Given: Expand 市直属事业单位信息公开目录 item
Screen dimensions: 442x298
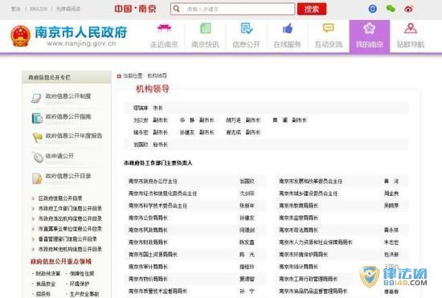Looking at the screenshot, I should [70, 229].
